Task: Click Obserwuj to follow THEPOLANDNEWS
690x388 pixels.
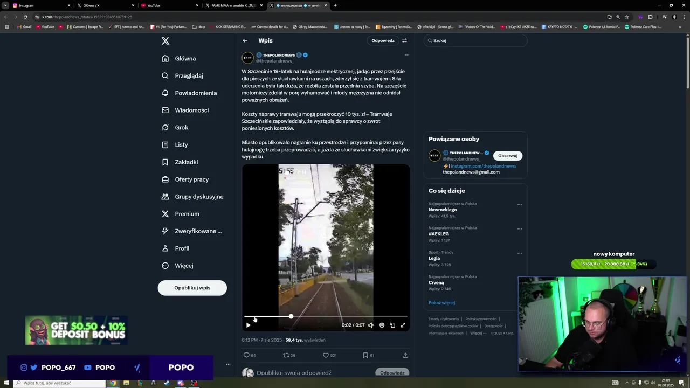Action: pyautogui.click(x=508, y=156)
